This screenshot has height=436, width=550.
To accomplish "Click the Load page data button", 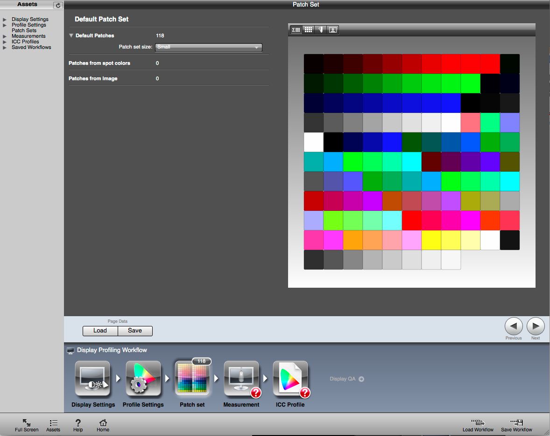I will click(x=100, y=331).
